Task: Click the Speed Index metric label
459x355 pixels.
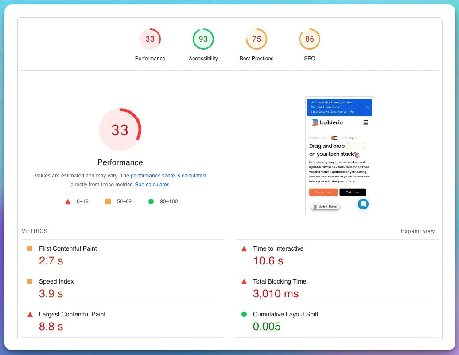Action: pyautogui.click(x=56, y=281)
